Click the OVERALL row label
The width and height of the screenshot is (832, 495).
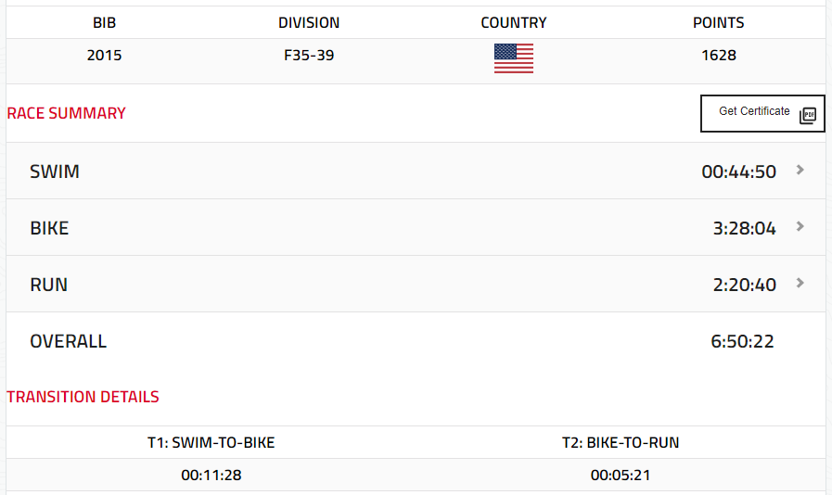[68, 341]
